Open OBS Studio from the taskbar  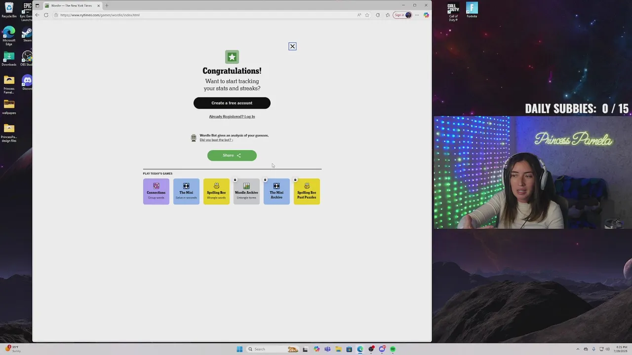click(x=371, y=349)
